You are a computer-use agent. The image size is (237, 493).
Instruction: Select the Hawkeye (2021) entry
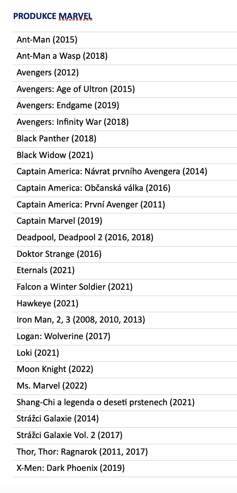pos(48,304)
